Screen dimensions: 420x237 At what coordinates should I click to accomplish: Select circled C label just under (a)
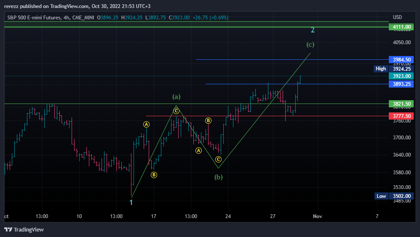(176, 111)
